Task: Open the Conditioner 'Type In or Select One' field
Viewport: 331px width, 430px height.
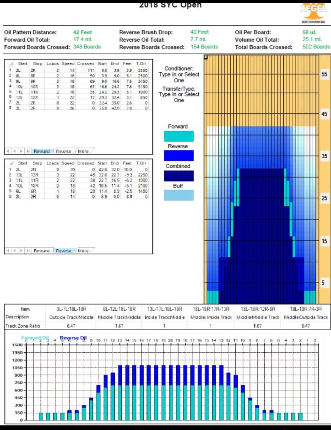Action: 179,77
